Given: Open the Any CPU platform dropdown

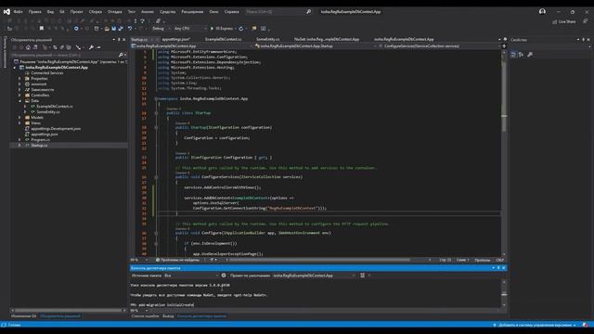Looking at the screenshot, I should 190,29.
